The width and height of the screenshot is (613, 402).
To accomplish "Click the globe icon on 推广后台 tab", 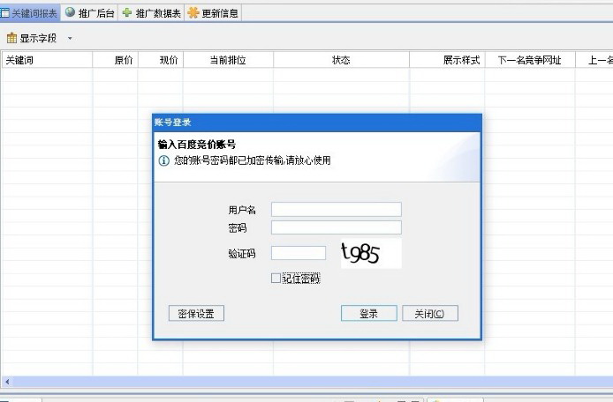I will tap(70, 13).
